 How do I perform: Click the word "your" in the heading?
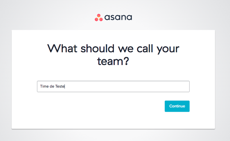click(168, 49)
